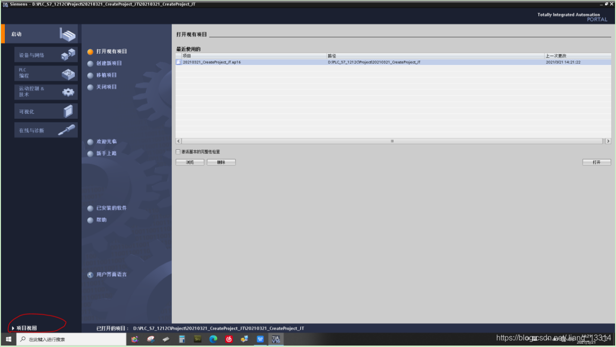Open the red NetEase music taskbar icon

pos(229,339)
